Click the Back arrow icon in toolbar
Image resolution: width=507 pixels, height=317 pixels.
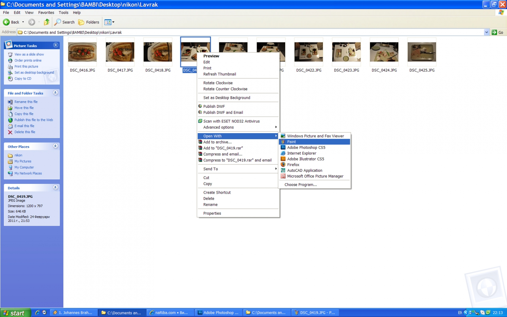pos(6,22)
